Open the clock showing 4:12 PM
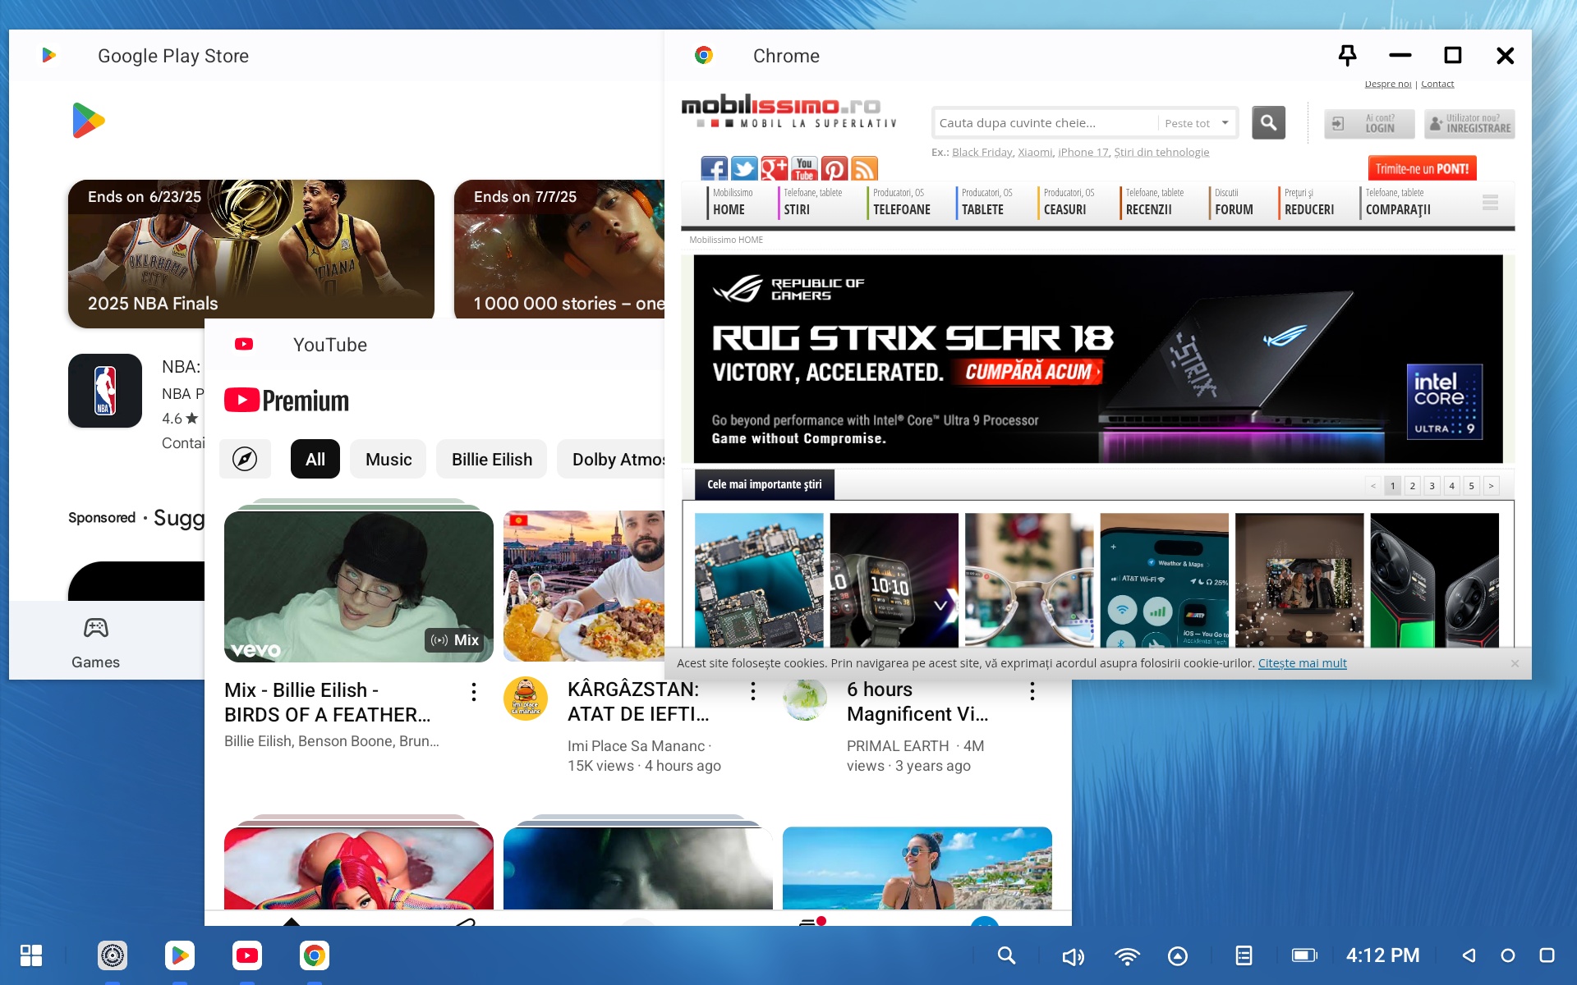This screenshot has height=985, width=1577. click(1382, 955)
